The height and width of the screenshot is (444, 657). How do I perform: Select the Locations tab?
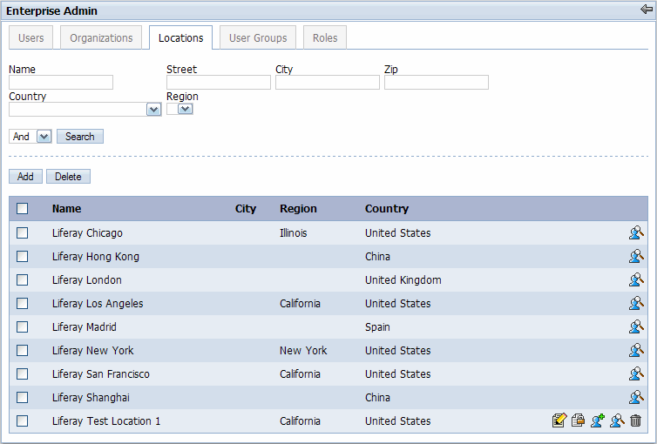[180, 37]
